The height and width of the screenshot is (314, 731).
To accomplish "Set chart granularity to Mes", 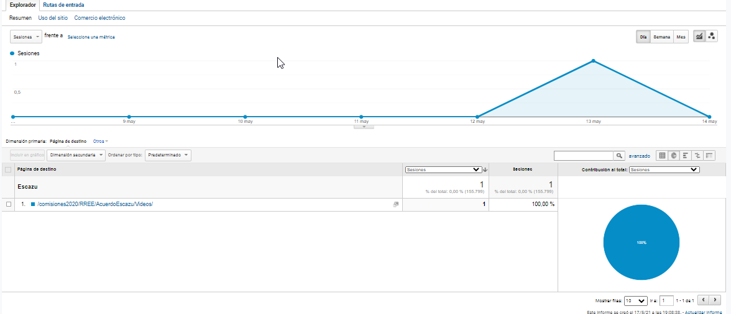I will pyautogui.click(x=681, y=37).
